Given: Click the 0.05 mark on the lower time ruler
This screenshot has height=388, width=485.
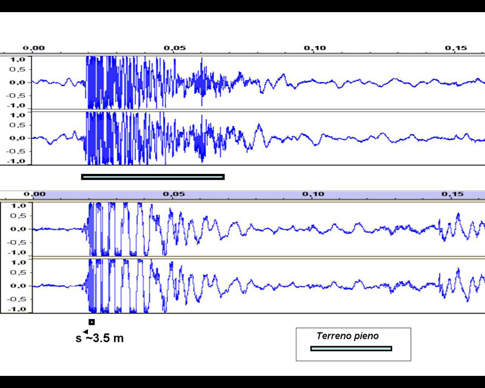Looking at the screenshot, I should 174,194.
